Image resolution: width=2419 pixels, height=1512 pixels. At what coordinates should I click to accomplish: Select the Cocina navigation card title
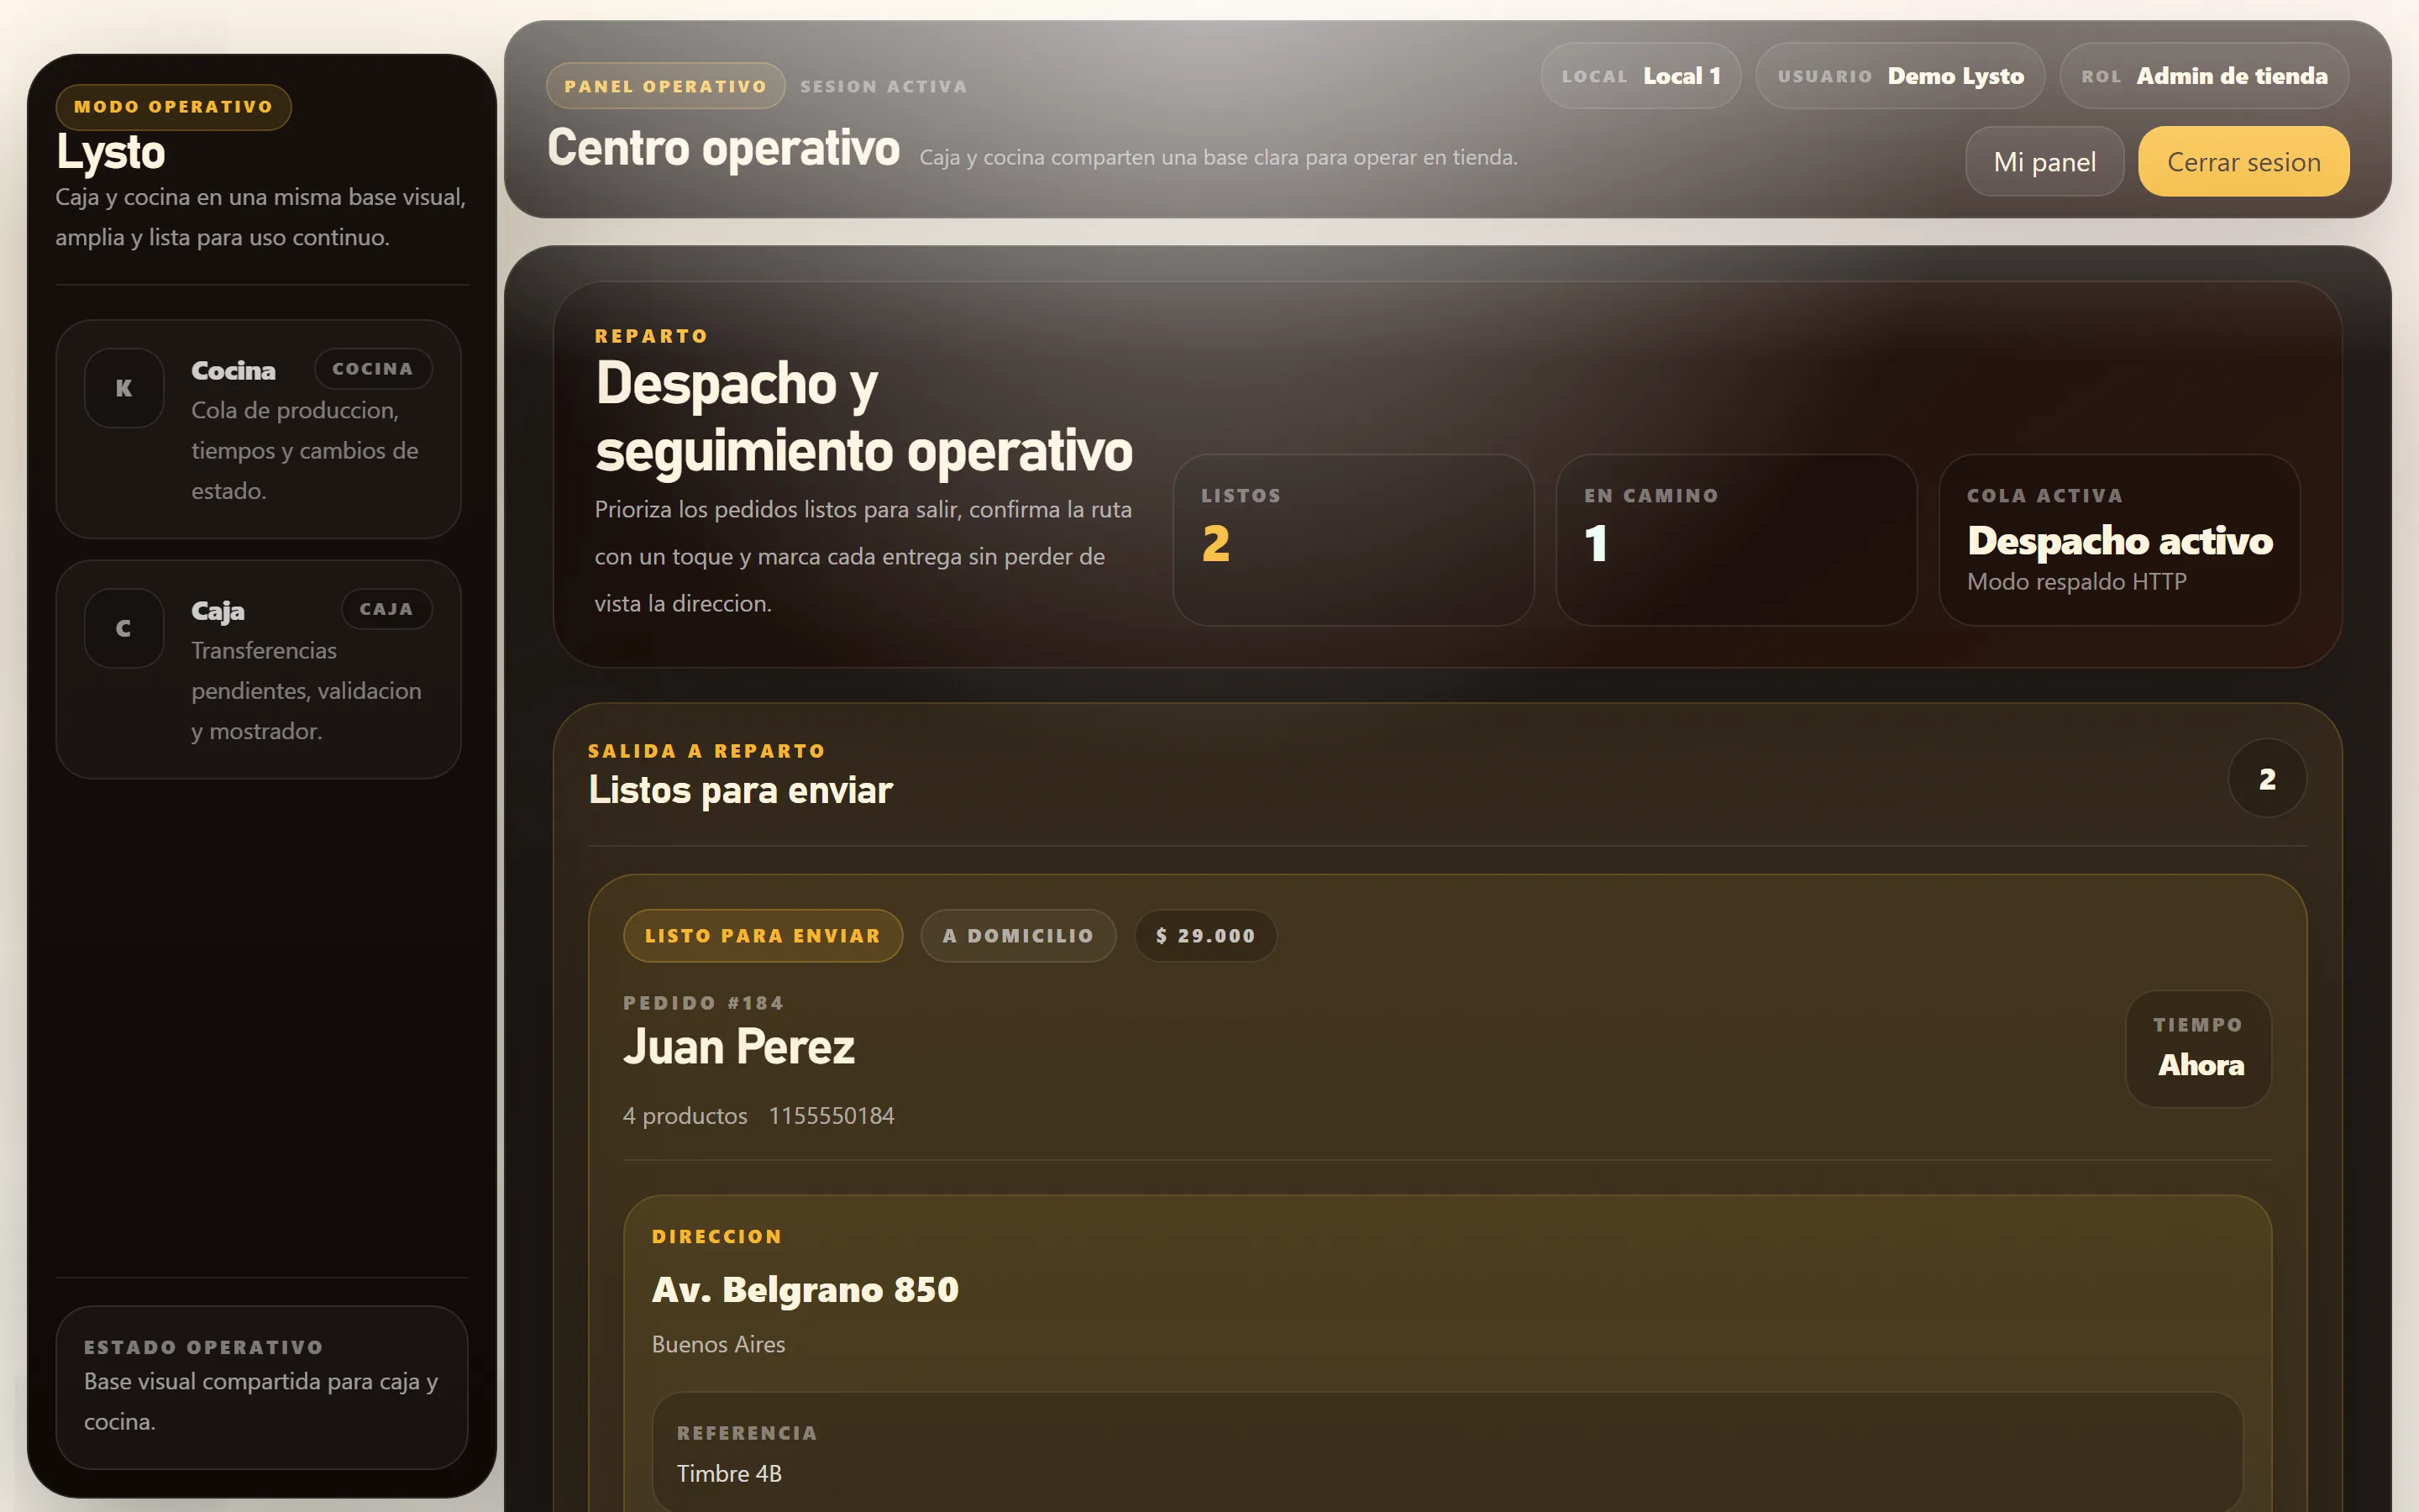233,370
